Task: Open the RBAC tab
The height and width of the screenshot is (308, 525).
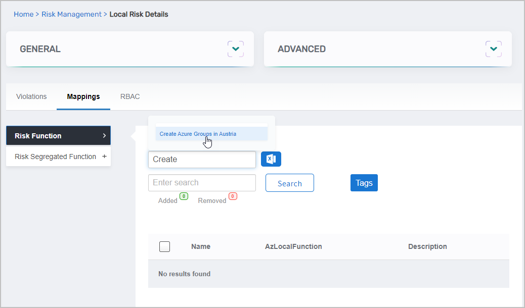Action: click(130, 96)
